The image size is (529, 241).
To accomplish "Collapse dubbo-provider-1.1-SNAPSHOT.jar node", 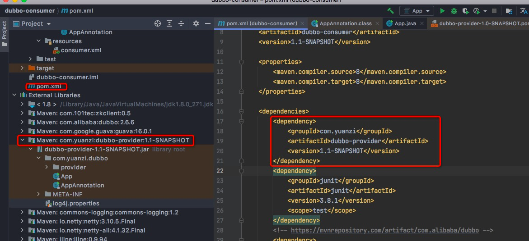I will click(x=30, y=149).
